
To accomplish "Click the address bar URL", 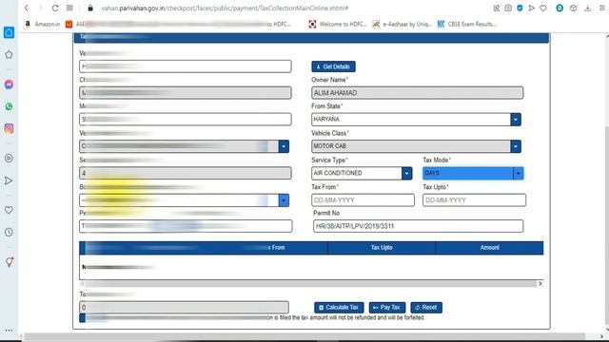I will click(225, 8).
